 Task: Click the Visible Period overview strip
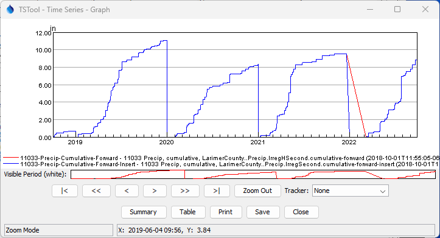click(253, 174)
